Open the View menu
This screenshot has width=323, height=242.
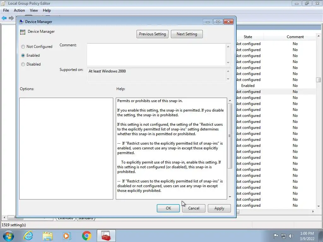(34, 10)
